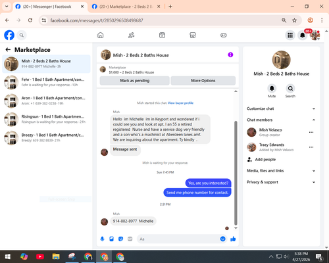Viewport: 329px width, 263px height.
Task: Open the Facebook search icon
Action: [22, 35]
